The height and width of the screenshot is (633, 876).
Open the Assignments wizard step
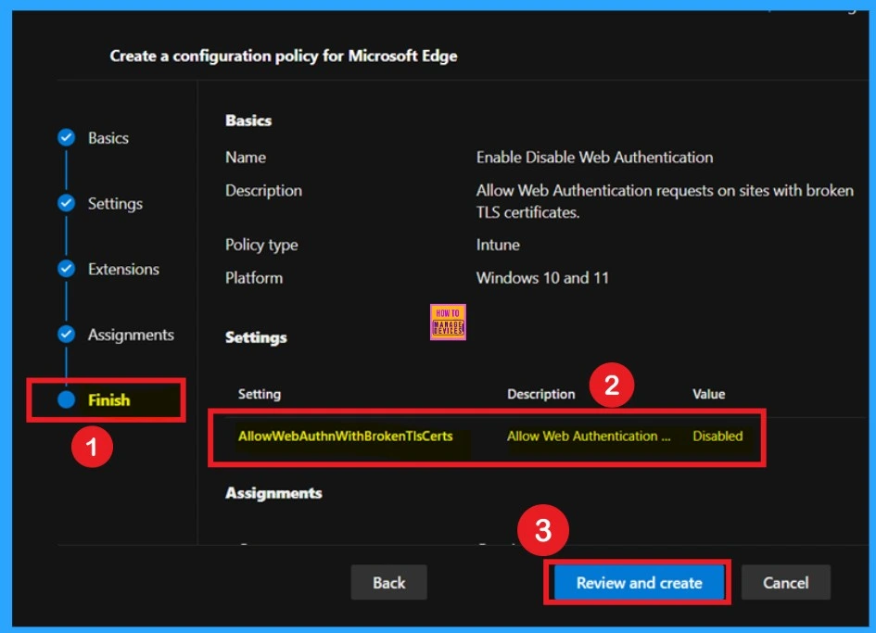coord(131,335)
